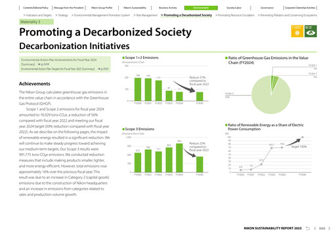Click the FY2030 target point on renewable energy line

click(303, 137)
